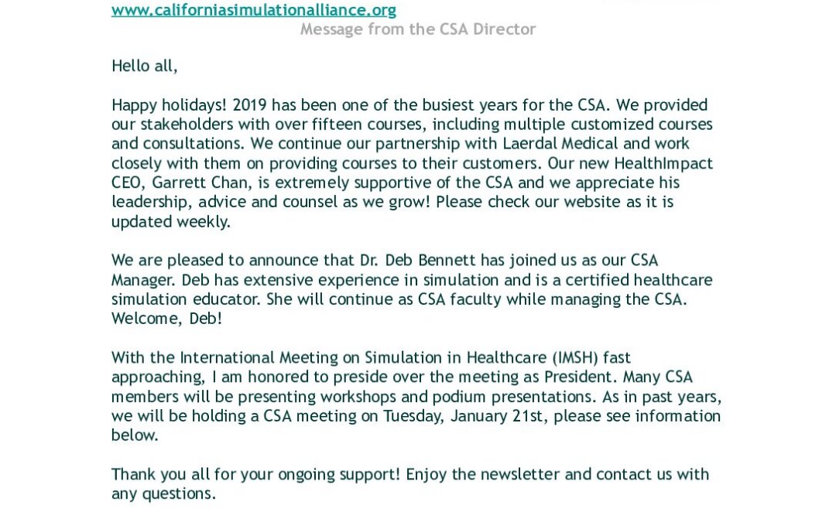Click the "Welcome, Deb!" line
Viewport: 836px width, 522px height.
(166, 319)
